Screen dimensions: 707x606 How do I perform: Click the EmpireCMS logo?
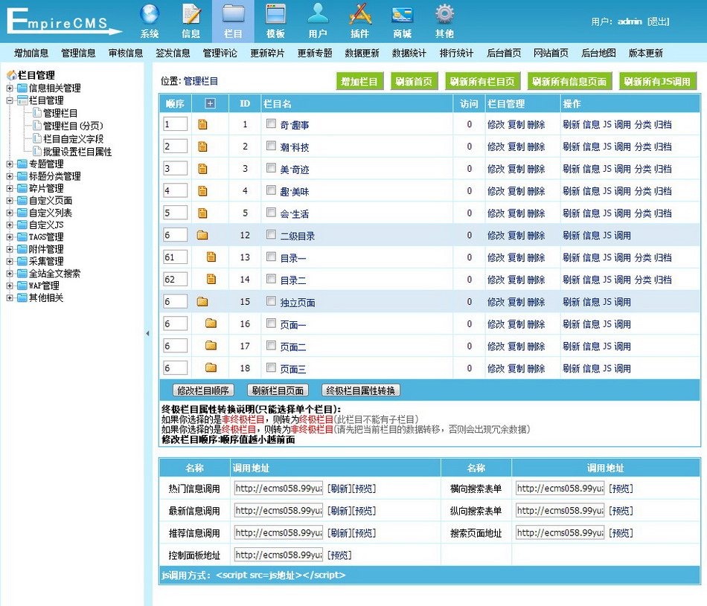(64, 21)
